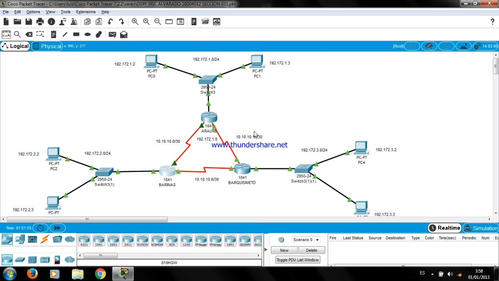Image resolution: width=499 pixels, height=281 pixels.
Task: Select the Draw Line tool
Action: 65,34
